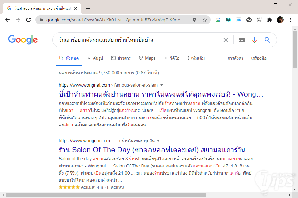The height and width of the screenshot is (198, 298).
Task: Click the location pin icon in address bar
Action: click(x=194, y=20)
